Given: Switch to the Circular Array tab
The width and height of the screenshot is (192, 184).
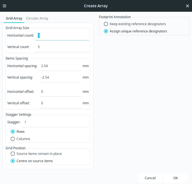Looking at the screenshot, I should pos(37,18).
